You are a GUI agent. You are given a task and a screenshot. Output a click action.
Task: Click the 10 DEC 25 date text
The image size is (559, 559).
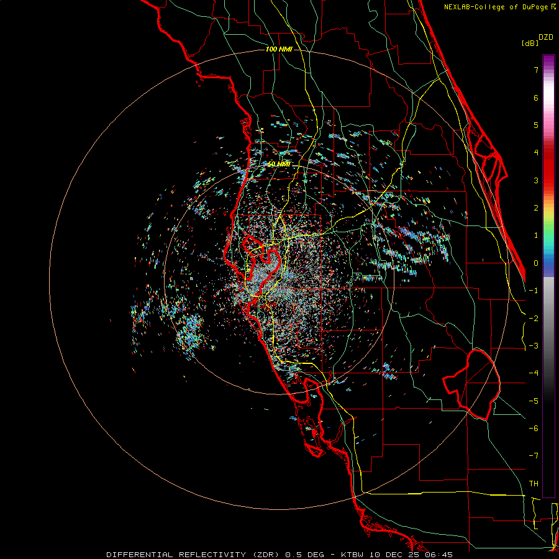tap(396, 555)
